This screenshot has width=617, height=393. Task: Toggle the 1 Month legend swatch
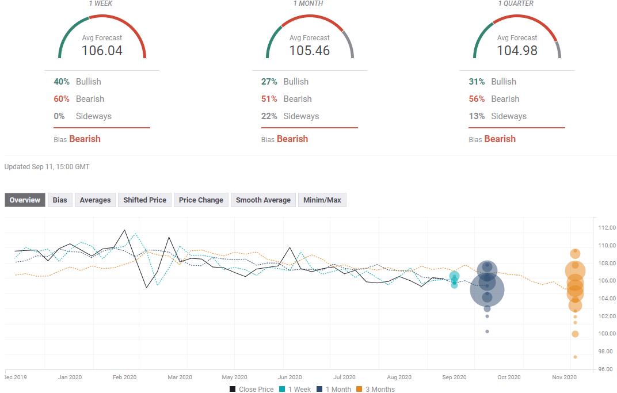click(319, 389)
